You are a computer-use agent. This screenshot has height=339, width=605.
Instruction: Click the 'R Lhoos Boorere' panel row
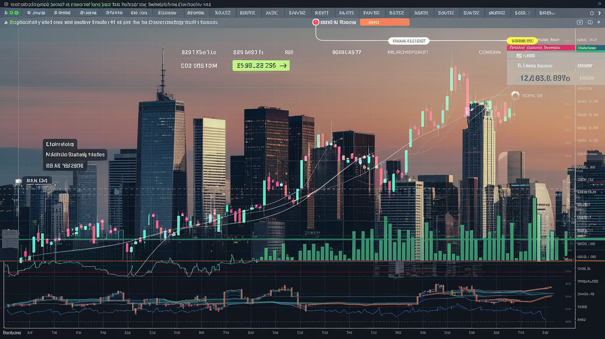pyautogui.click(x=535, y=66)
